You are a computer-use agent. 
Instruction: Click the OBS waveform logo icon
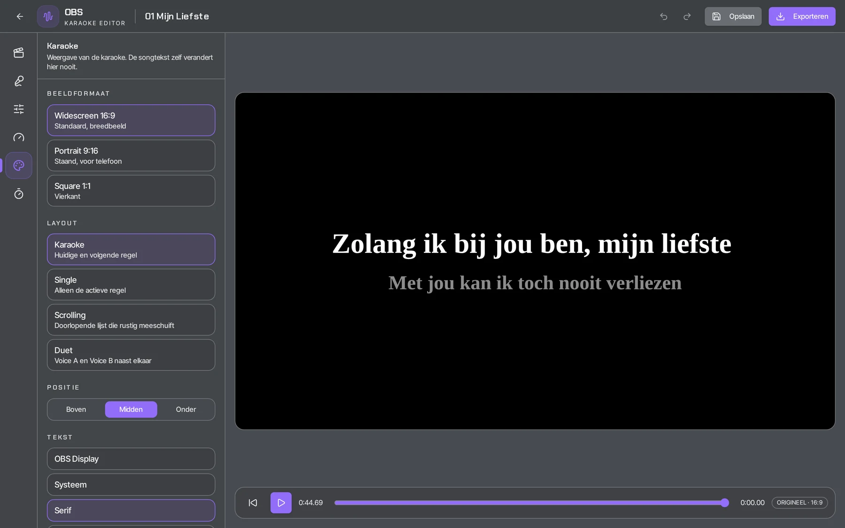tap(48, 16)
